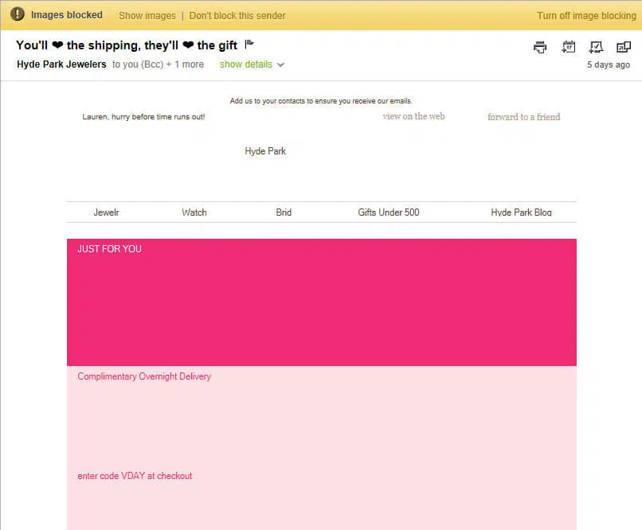
Task: Click "+ 1 more" to expand recipients
Action: click(x=185, y=64)
